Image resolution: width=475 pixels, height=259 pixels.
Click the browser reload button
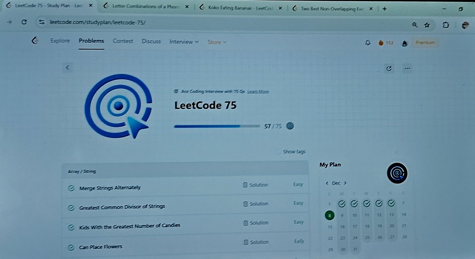24,23
